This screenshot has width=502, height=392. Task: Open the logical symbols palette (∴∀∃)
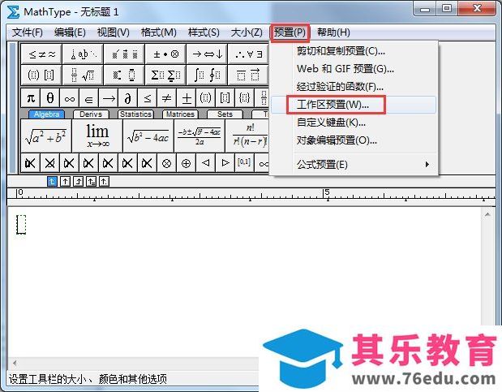pyautogui.click(x=248, y=54)
